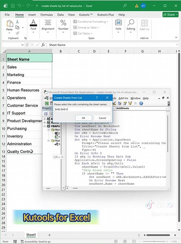This screenshot has height=244, width=181.
Task: Open VBA Window menu
Action: 135,98
